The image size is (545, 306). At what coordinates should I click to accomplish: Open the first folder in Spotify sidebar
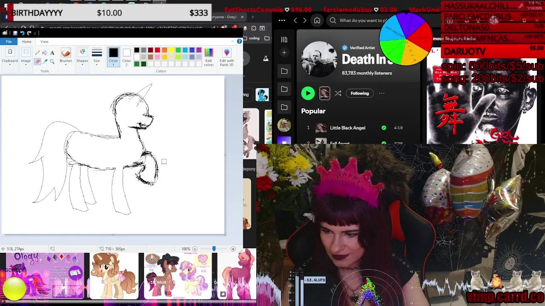click(x=284, y=71)
